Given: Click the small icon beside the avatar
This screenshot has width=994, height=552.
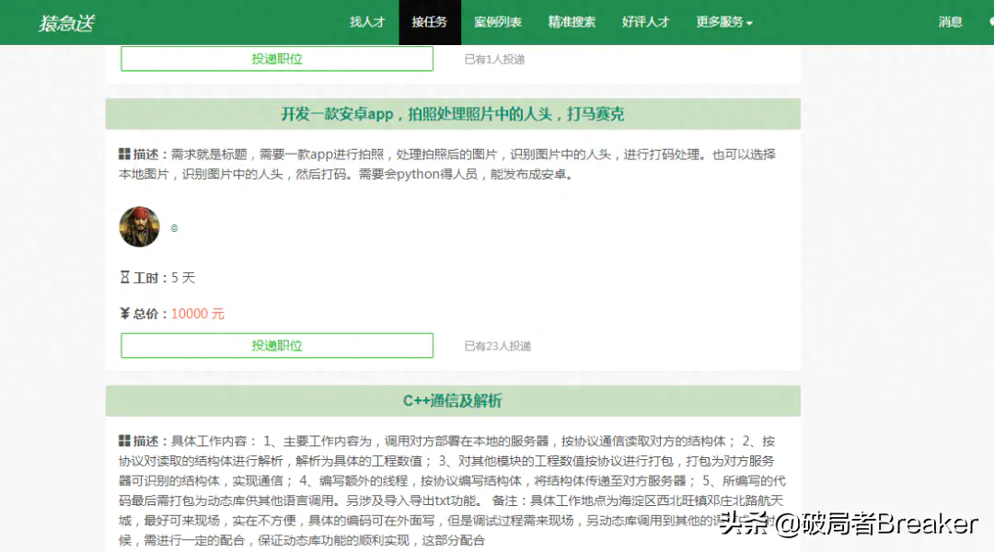Looking at the screenshot, I should point(174,228).
